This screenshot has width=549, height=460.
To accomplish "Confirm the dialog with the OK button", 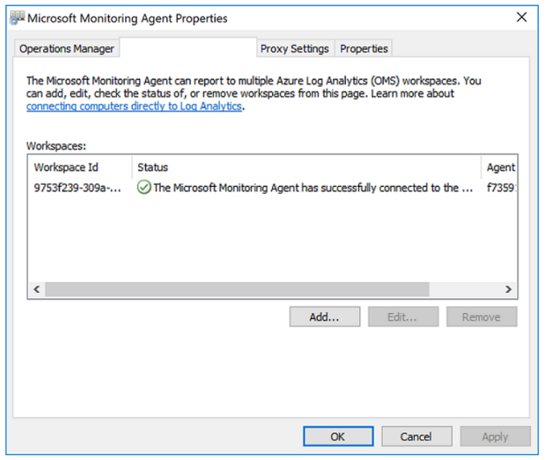I will point(338,437).
